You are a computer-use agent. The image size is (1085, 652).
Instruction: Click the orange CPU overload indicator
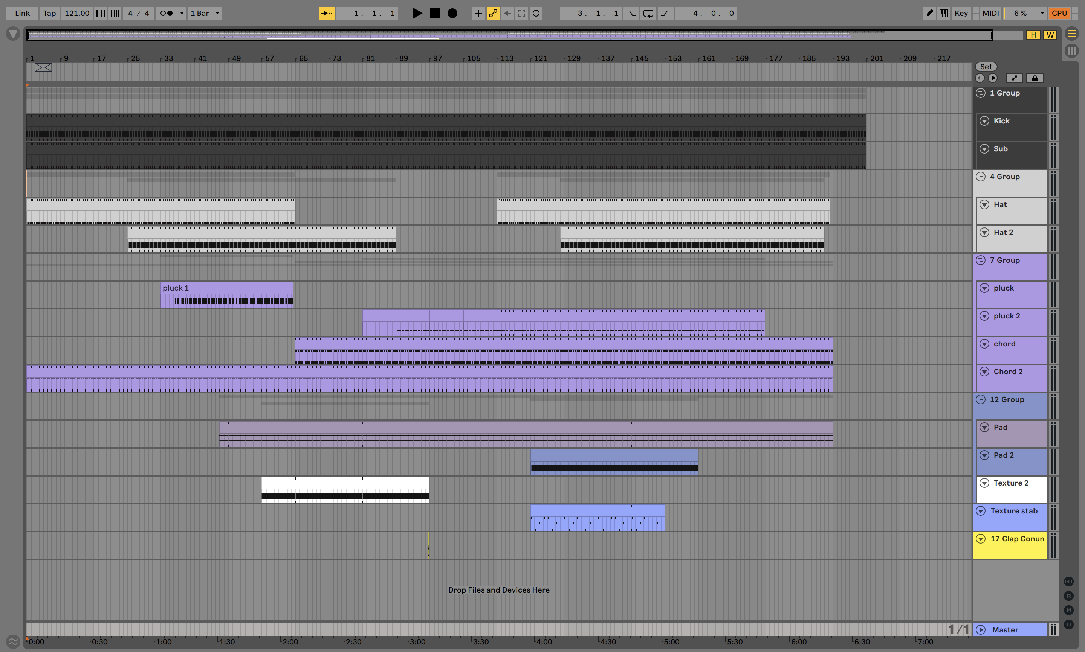[1059, 13]
